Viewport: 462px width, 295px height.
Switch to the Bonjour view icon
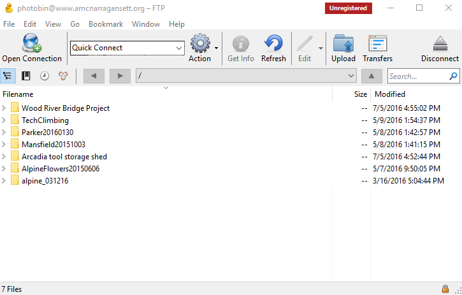62,76
